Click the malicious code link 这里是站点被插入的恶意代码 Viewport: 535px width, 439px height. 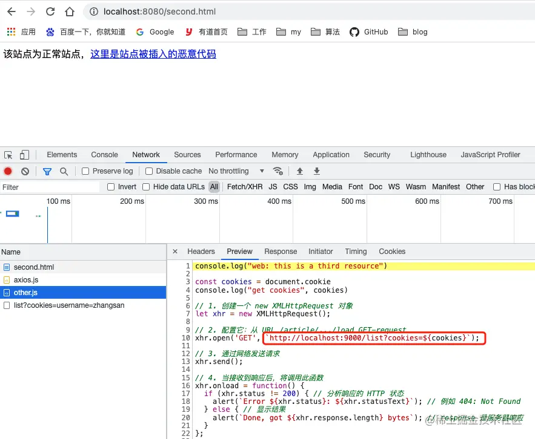[153, 54]
